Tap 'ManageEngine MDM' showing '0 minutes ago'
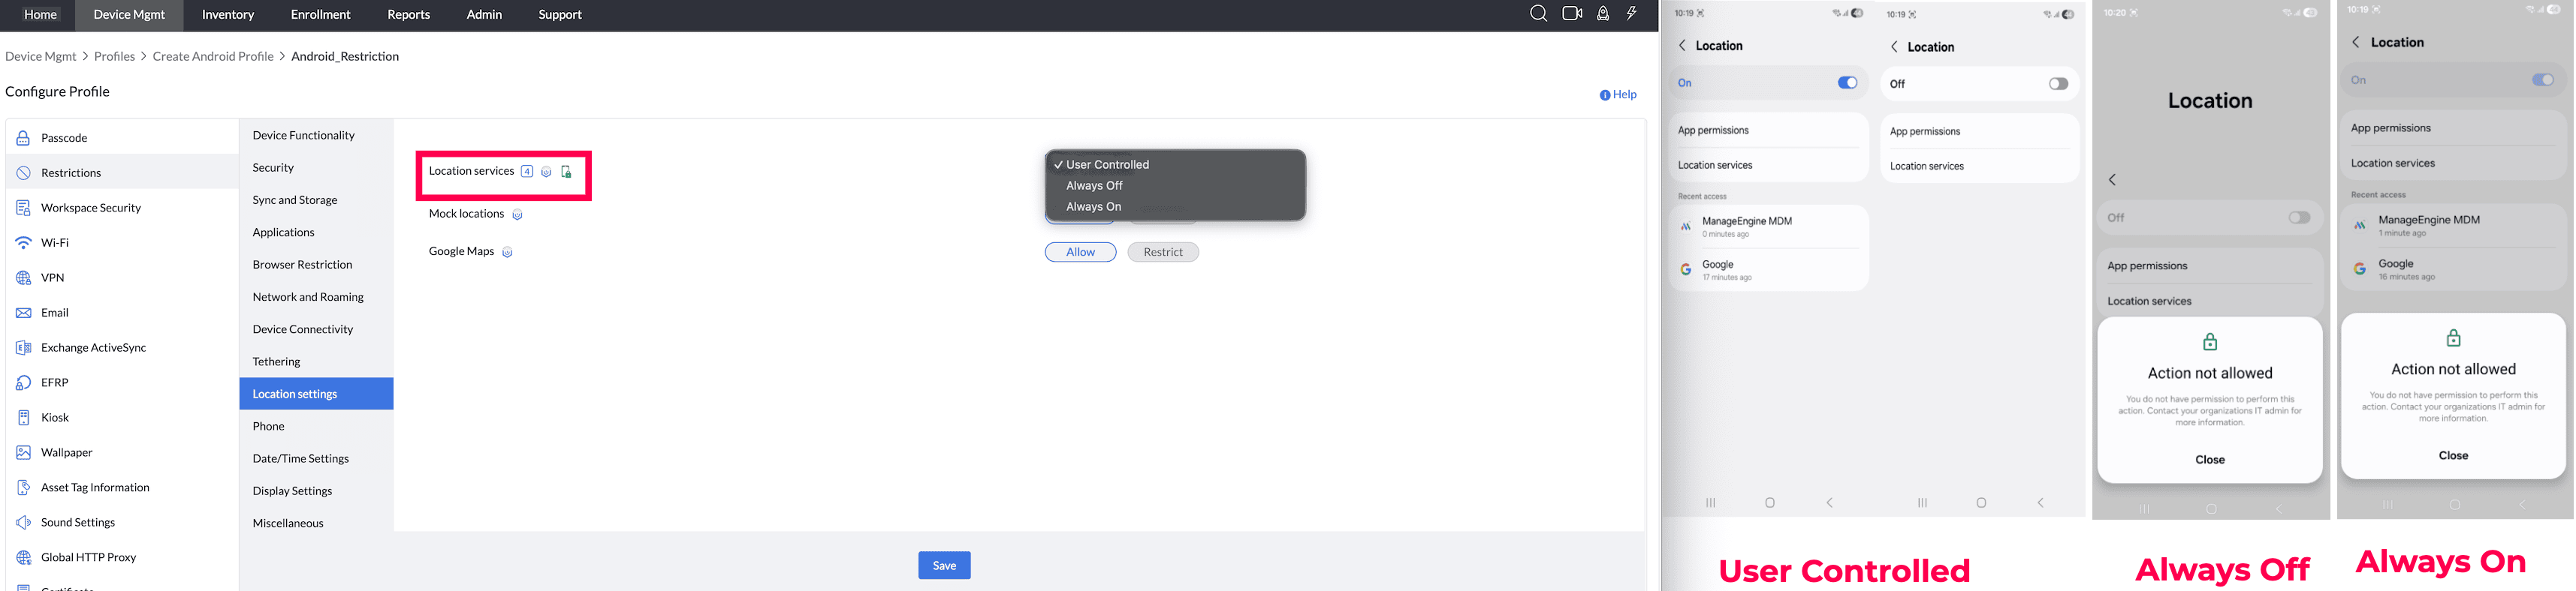Screen dimensions: 2576x591 click(x=1768, y=226)
